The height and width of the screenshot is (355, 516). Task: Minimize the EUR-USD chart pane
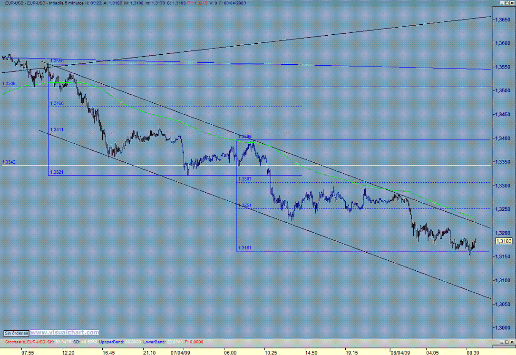502,3
